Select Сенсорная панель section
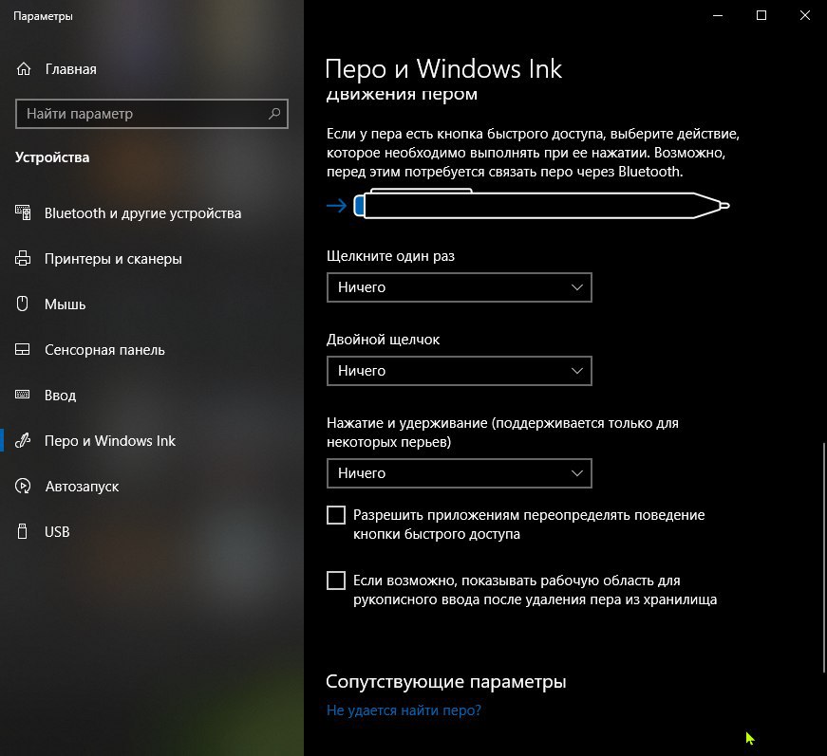Screen dimensions: 827x756 pos(104,349)
